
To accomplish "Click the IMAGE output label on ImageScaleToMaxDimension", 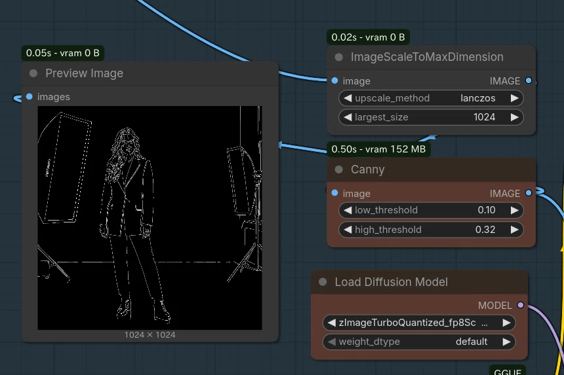I will [x=505, y=81].
